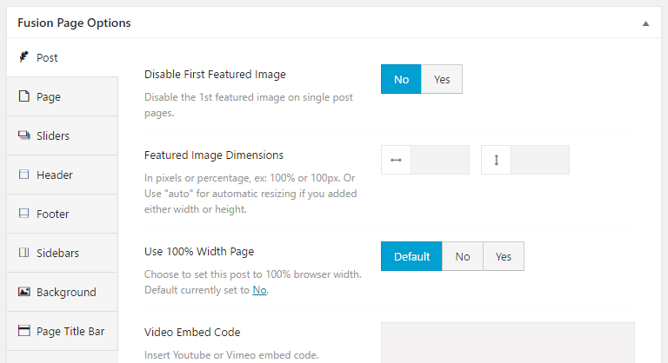Set Disable First Featured Image to Yes
Image resolution: width=668 pixels, height=363 pixels.
(x=442, y=79)
